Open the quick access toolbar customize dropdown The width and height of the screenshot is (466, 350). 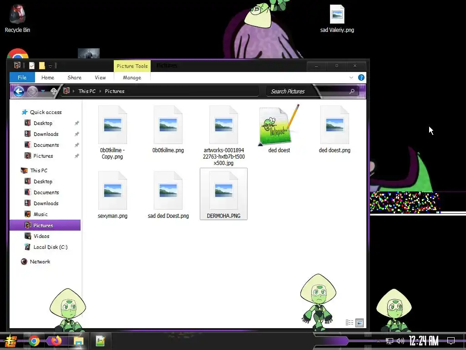(x=50, y=66)
